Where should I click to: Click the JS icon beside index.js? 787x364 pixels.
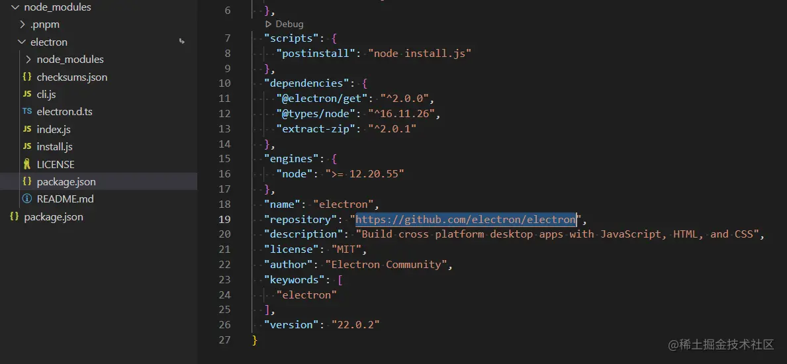(x=27, y=130)
